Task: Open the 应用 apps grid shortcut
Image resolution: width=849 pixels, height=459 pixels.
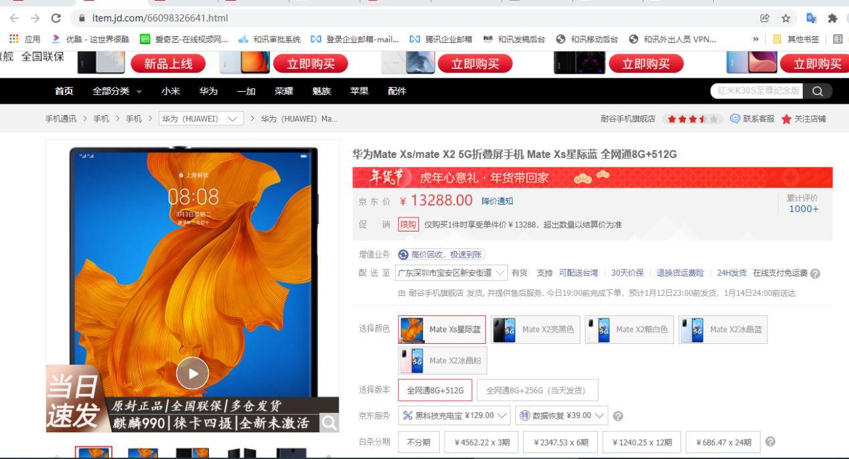Action: pyautogui.click(x=25, y=39)
